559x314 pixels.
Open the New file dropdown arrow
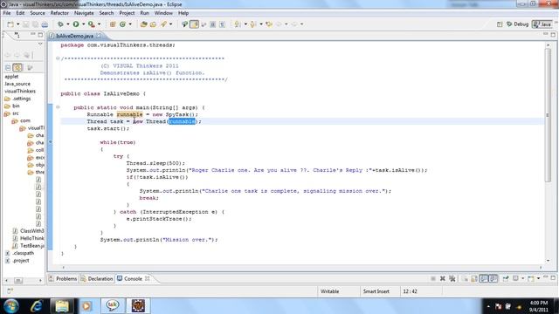pyautogui.click(x=17, y=24)
